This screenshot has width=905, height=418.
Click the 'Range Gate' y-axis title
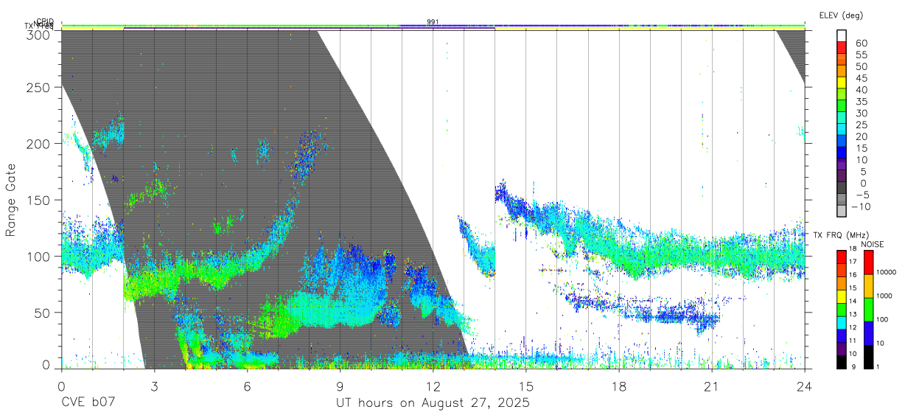pos(11,199)
